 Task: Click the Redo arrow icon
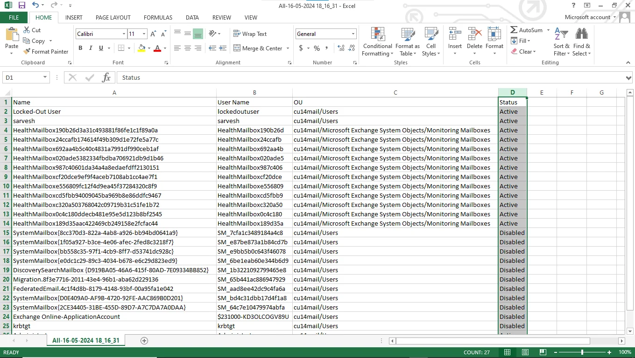point(54,5)
